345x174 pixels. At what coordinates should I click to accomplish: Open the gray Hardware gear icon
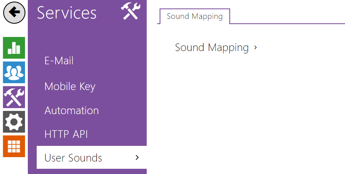(x=14, y=121)
